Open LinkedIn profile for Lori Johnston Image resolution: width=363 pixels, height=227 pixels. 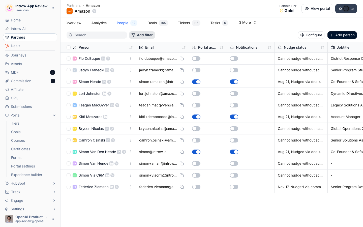(104, 94)
